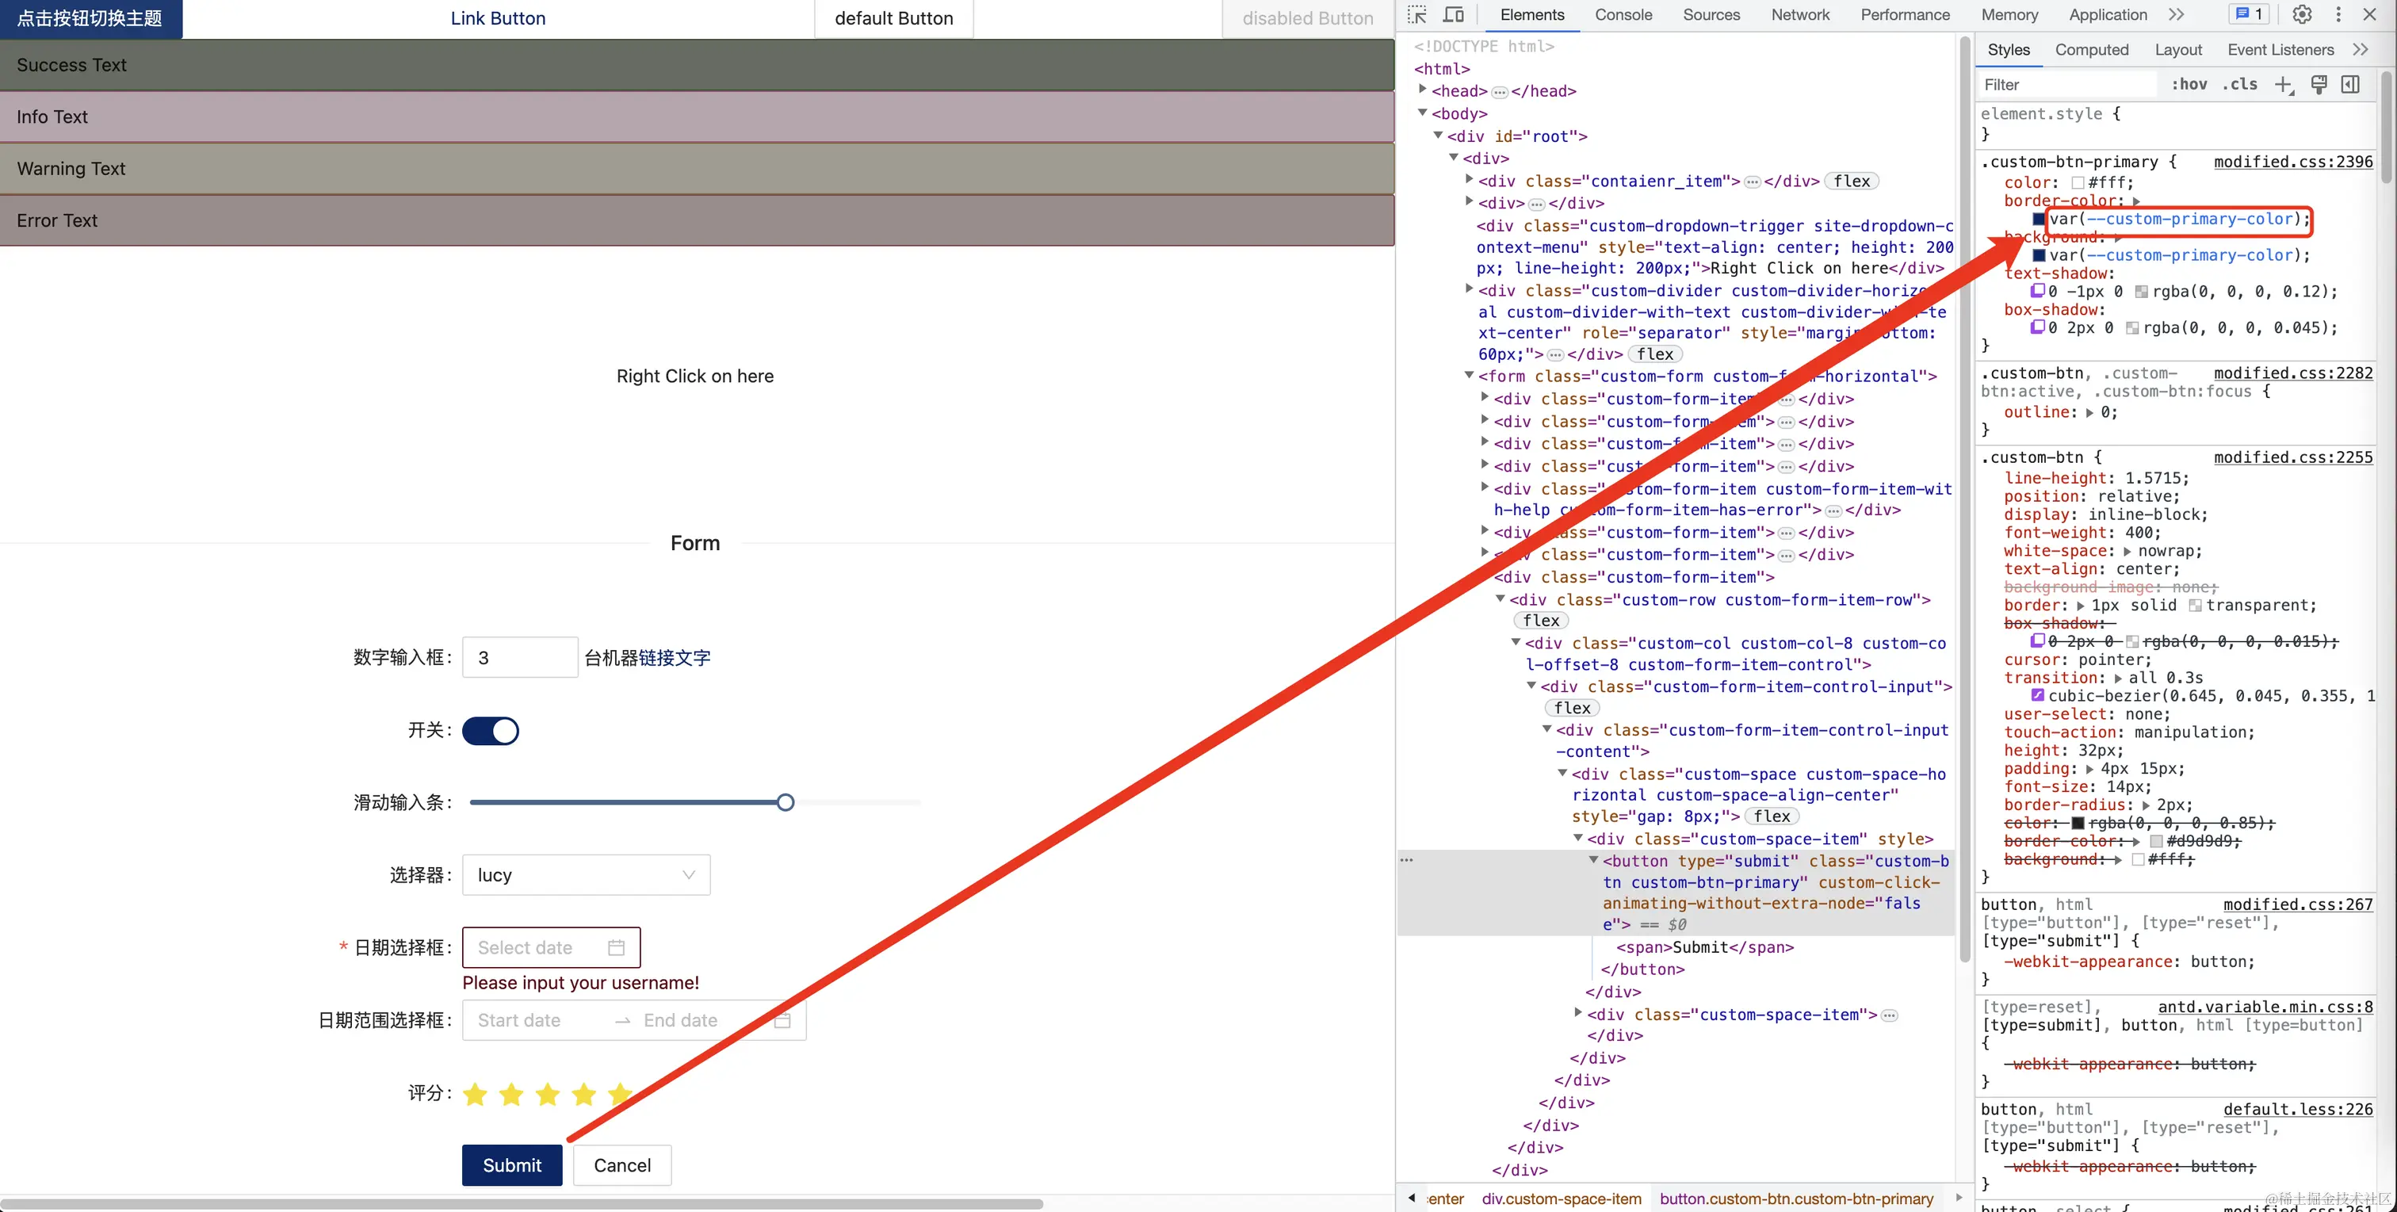2397x1212 pixels.
Task: Expand the head element in the DOM tree
Action: click(x=1422, y=89)
